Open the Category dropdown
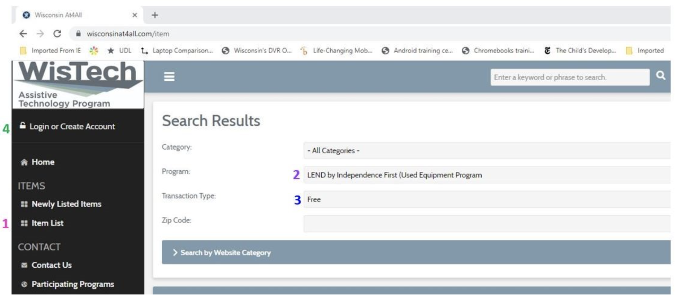Image resolution: width=676 pixels, height=295 pixels. coord(487,151)
